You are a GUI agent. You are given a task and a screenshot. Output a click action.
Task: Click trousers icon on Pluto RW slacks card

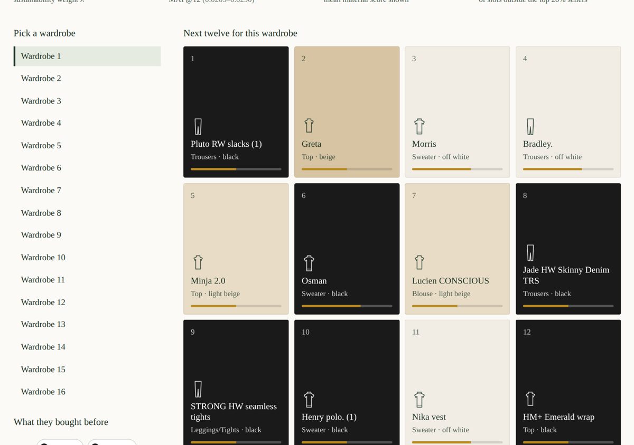(x=198, y=127)
